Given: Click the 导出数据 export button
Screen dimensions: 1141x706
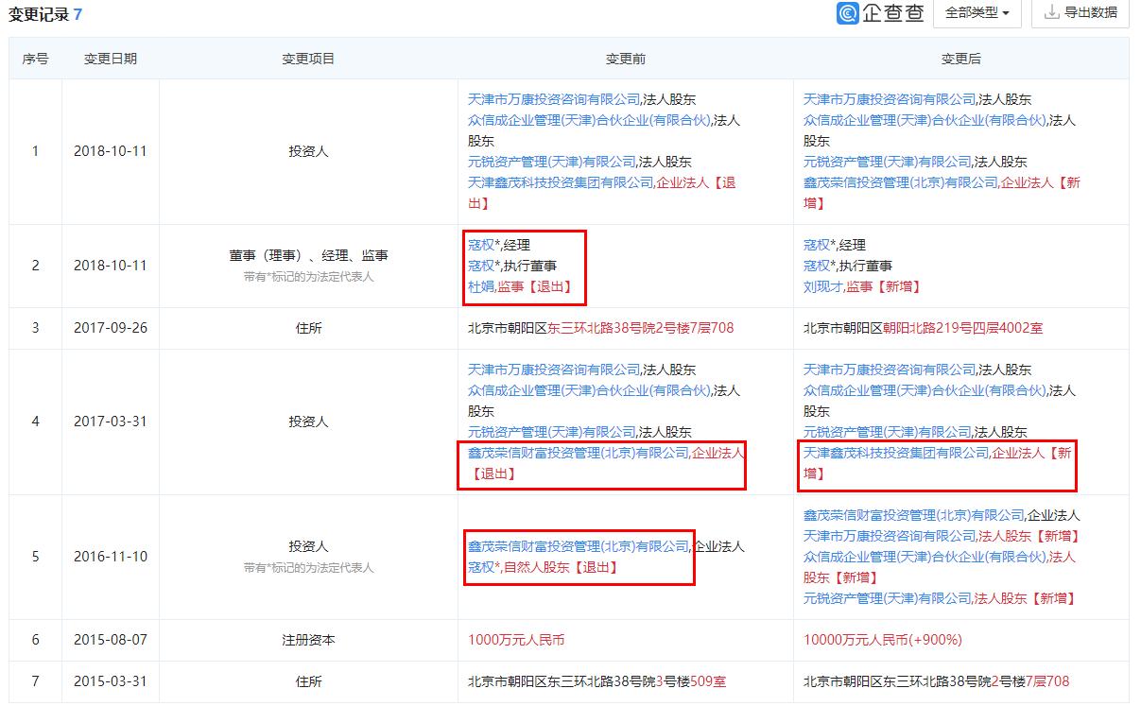Looking at the screenshot, I should (x=1080, y=13).
